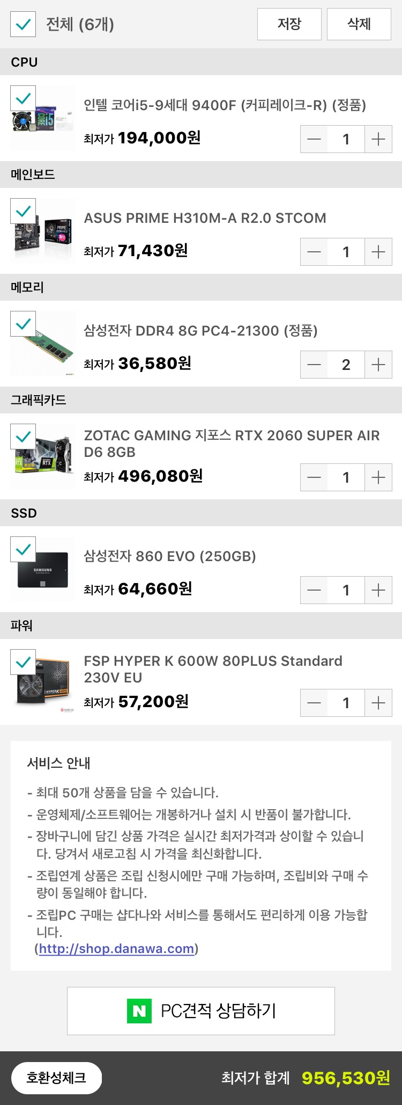
Task: Uncheck the ZOTAC RTX 2060 SUPER item
Action: click(x=23, y=437)
